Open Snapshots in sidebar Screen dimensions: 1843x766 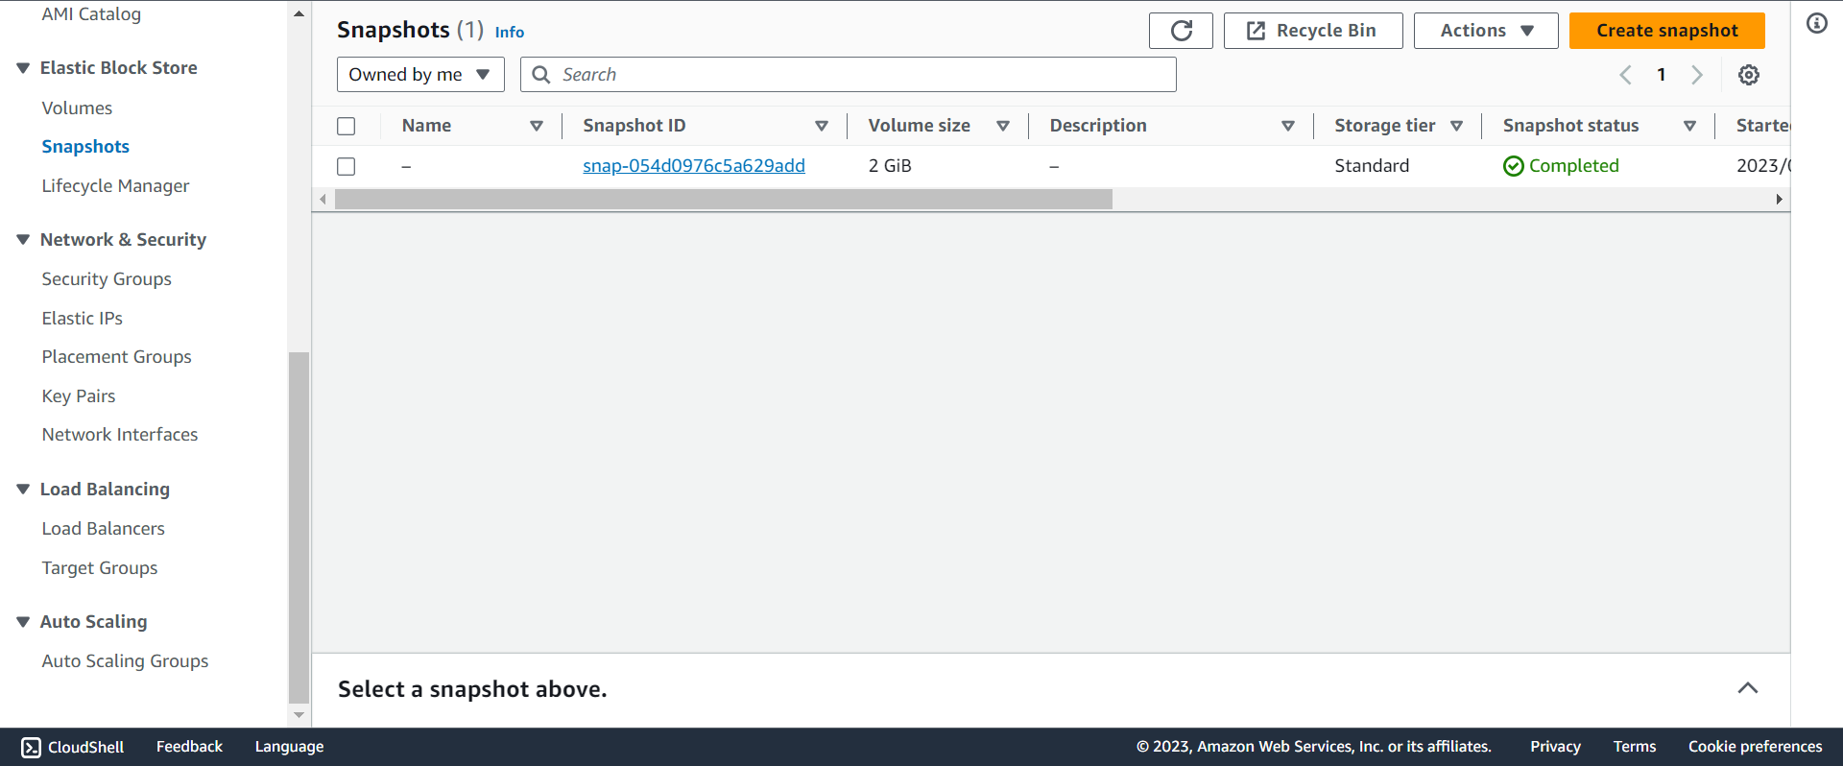[x=85, y=147]
